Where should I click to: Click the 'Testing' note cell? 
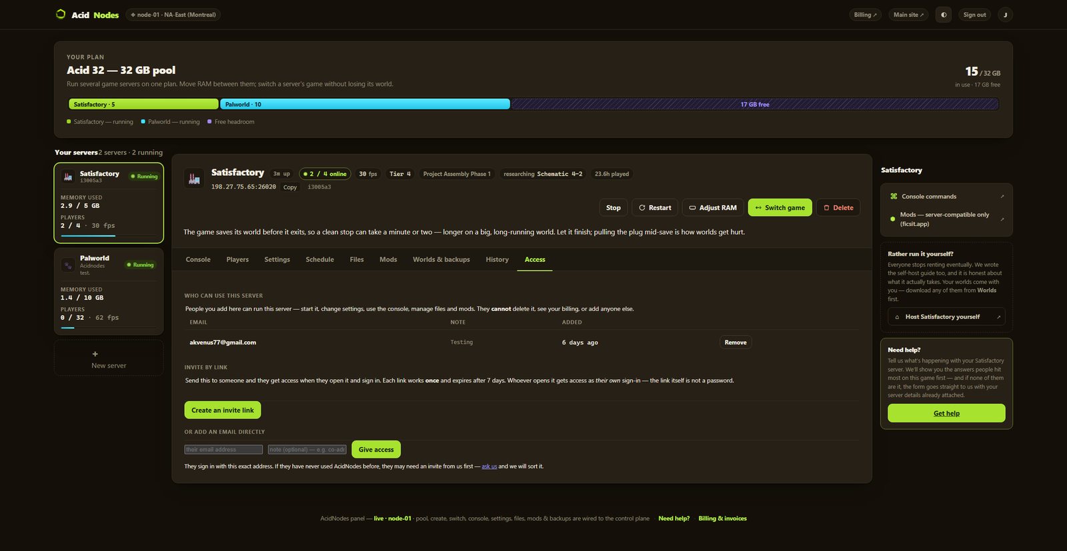(461, 342)
